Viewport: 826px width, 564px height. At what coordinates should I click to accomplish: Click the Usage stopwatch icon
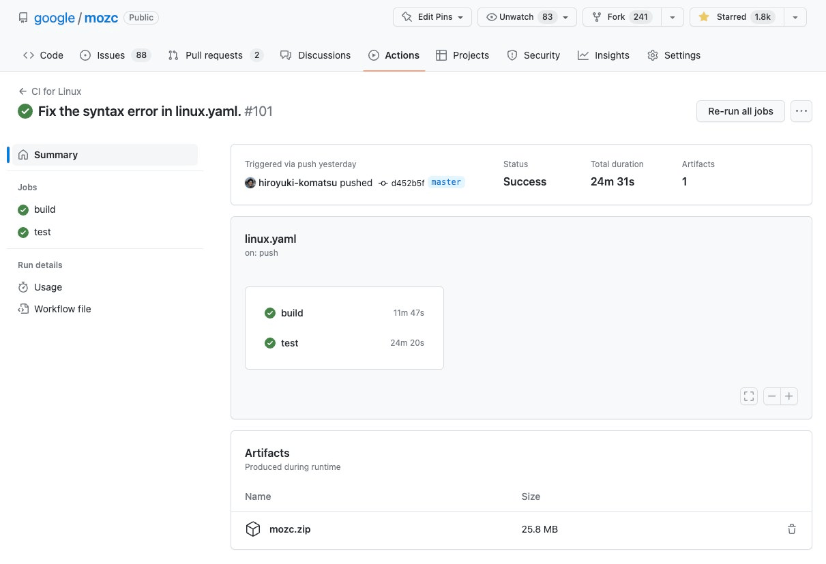[x=23, y=287]
